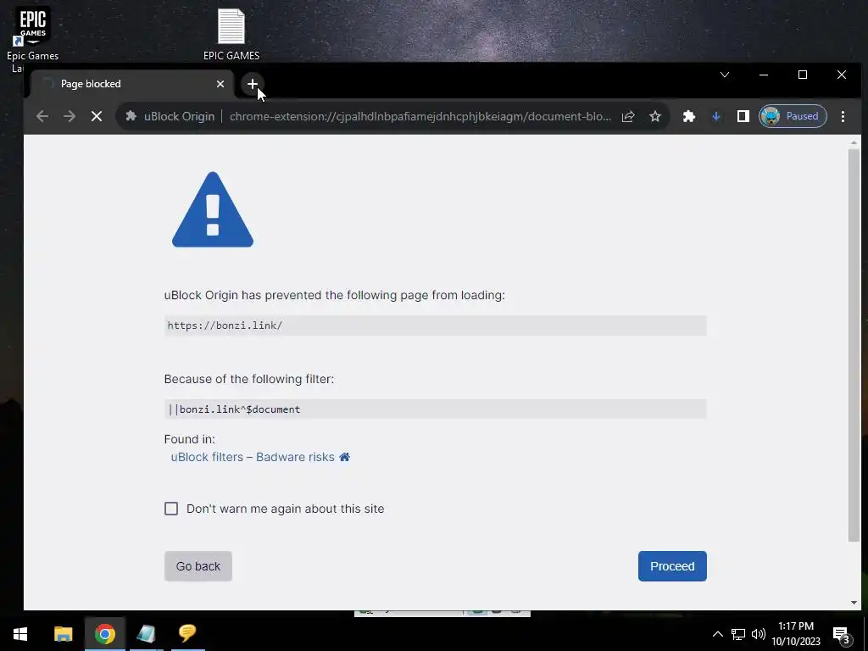Image resolution: width=868 pixels, height=651 pixels.
Task: Click the Chrome forward arrow
Action: tap(70, 116)
